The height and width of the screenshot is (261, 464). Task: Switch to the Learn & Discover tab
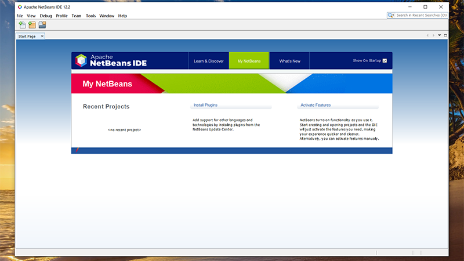pos(209,61)
